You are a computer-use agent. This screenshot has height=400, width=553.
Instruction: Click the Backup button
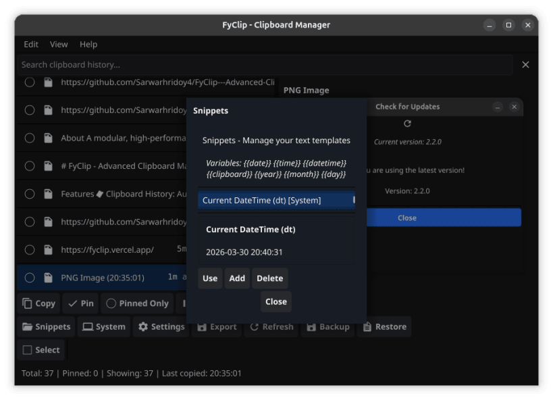[x=327, y=327]
